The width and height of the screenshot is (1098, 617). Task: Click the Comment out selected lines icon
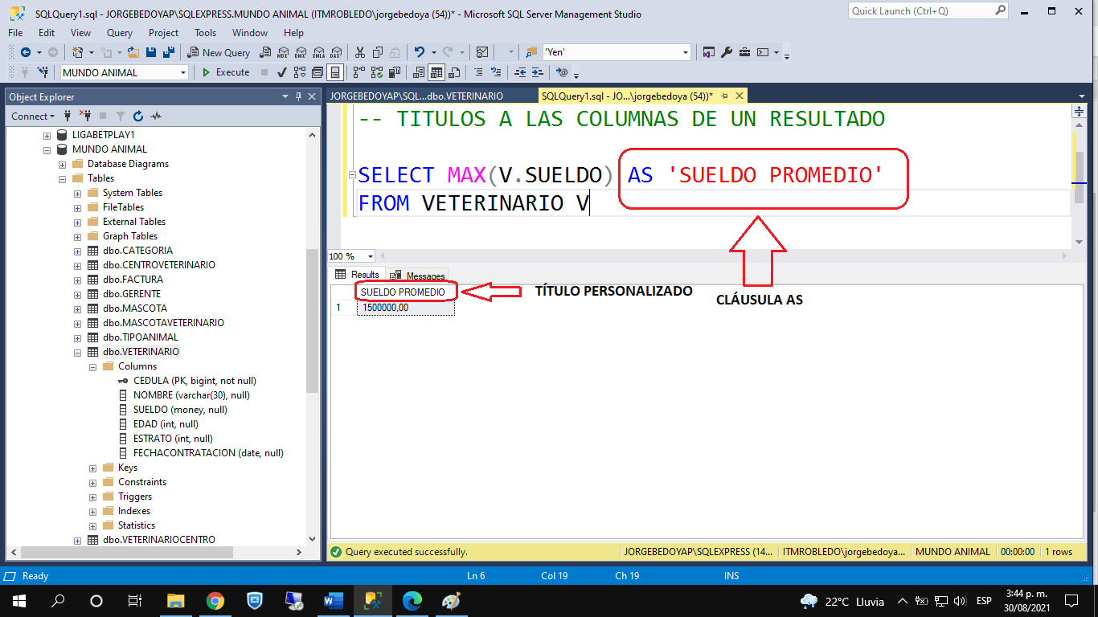[x=478, y=72]
